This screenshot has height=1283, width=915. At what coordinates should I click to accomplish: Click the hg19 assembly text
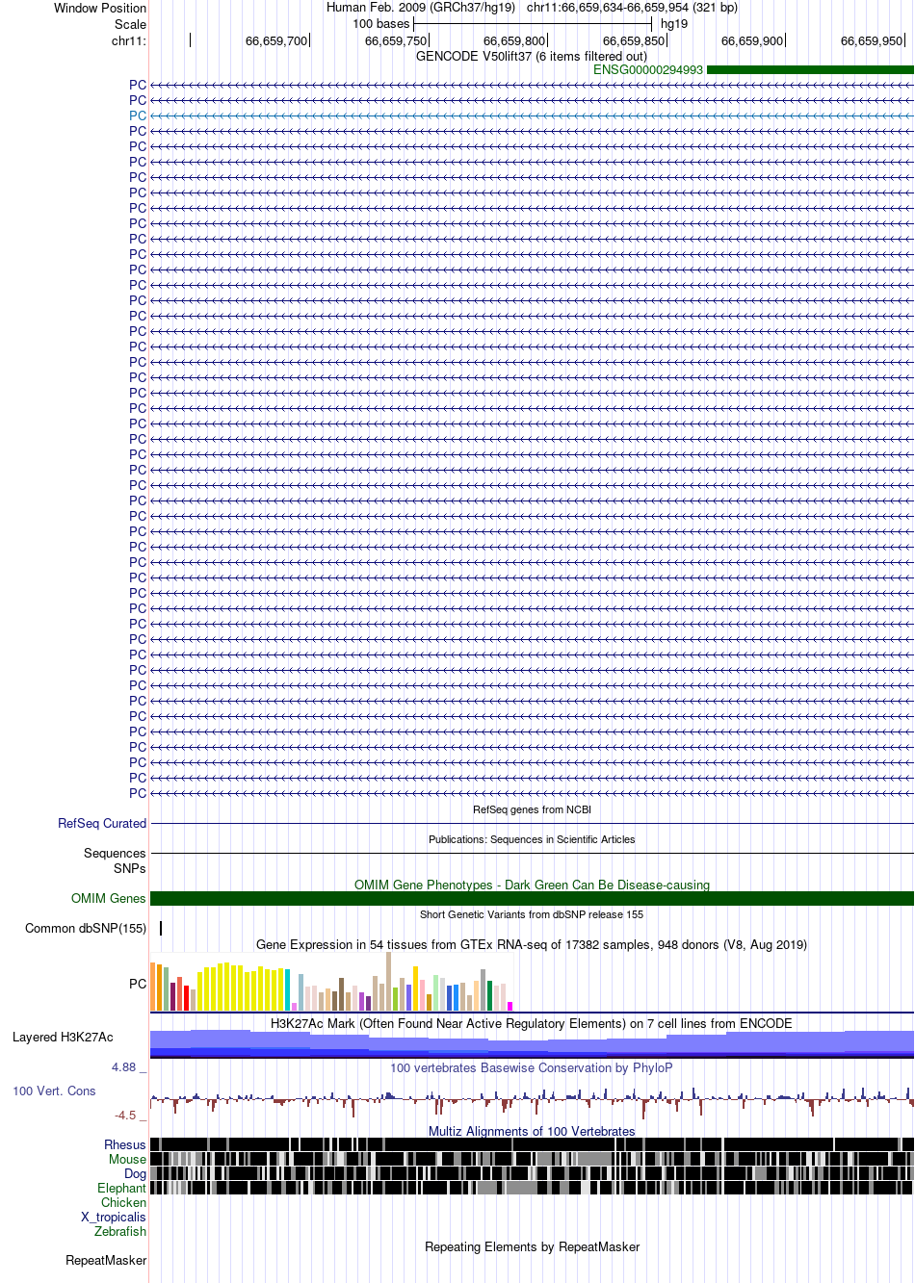click(674, 24)
